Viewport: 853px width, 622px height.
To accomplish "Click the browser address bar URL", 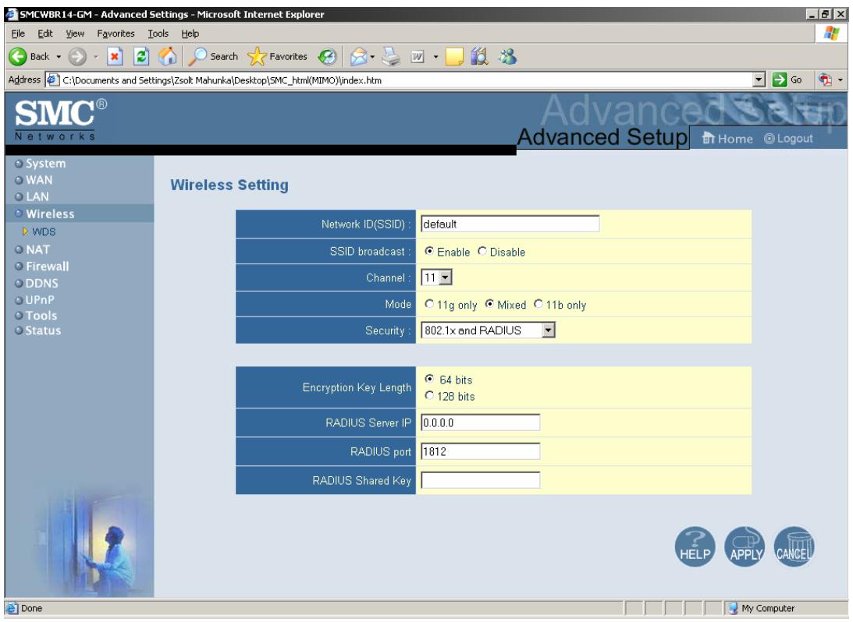I will pyautogui.click(x=222, y=80).
